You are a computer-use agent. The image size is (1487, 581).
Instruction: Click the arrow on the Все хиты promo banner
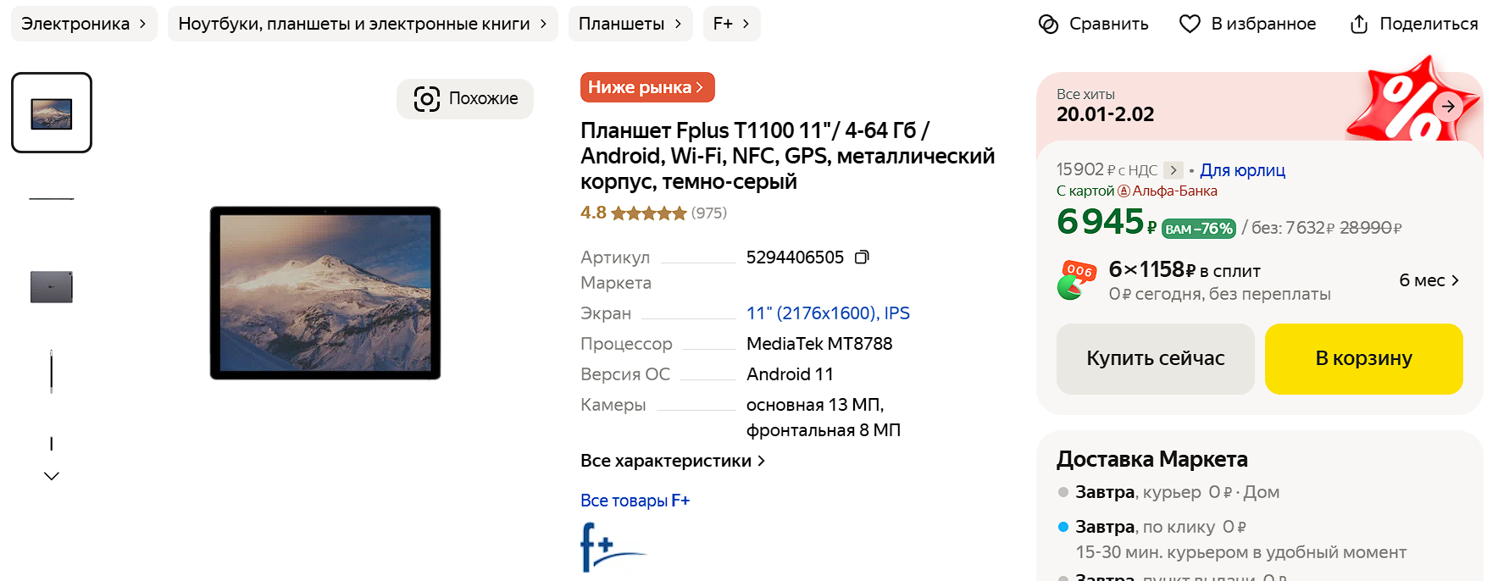[x=1448, y=106]
